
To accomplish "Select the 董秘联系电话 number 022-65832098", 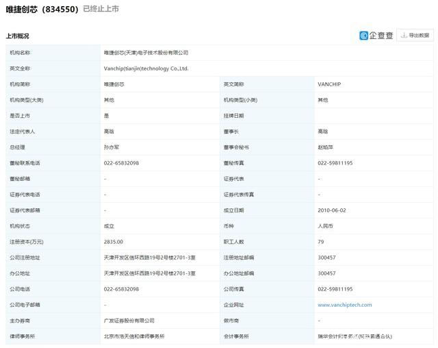I will tap(121, 163).
